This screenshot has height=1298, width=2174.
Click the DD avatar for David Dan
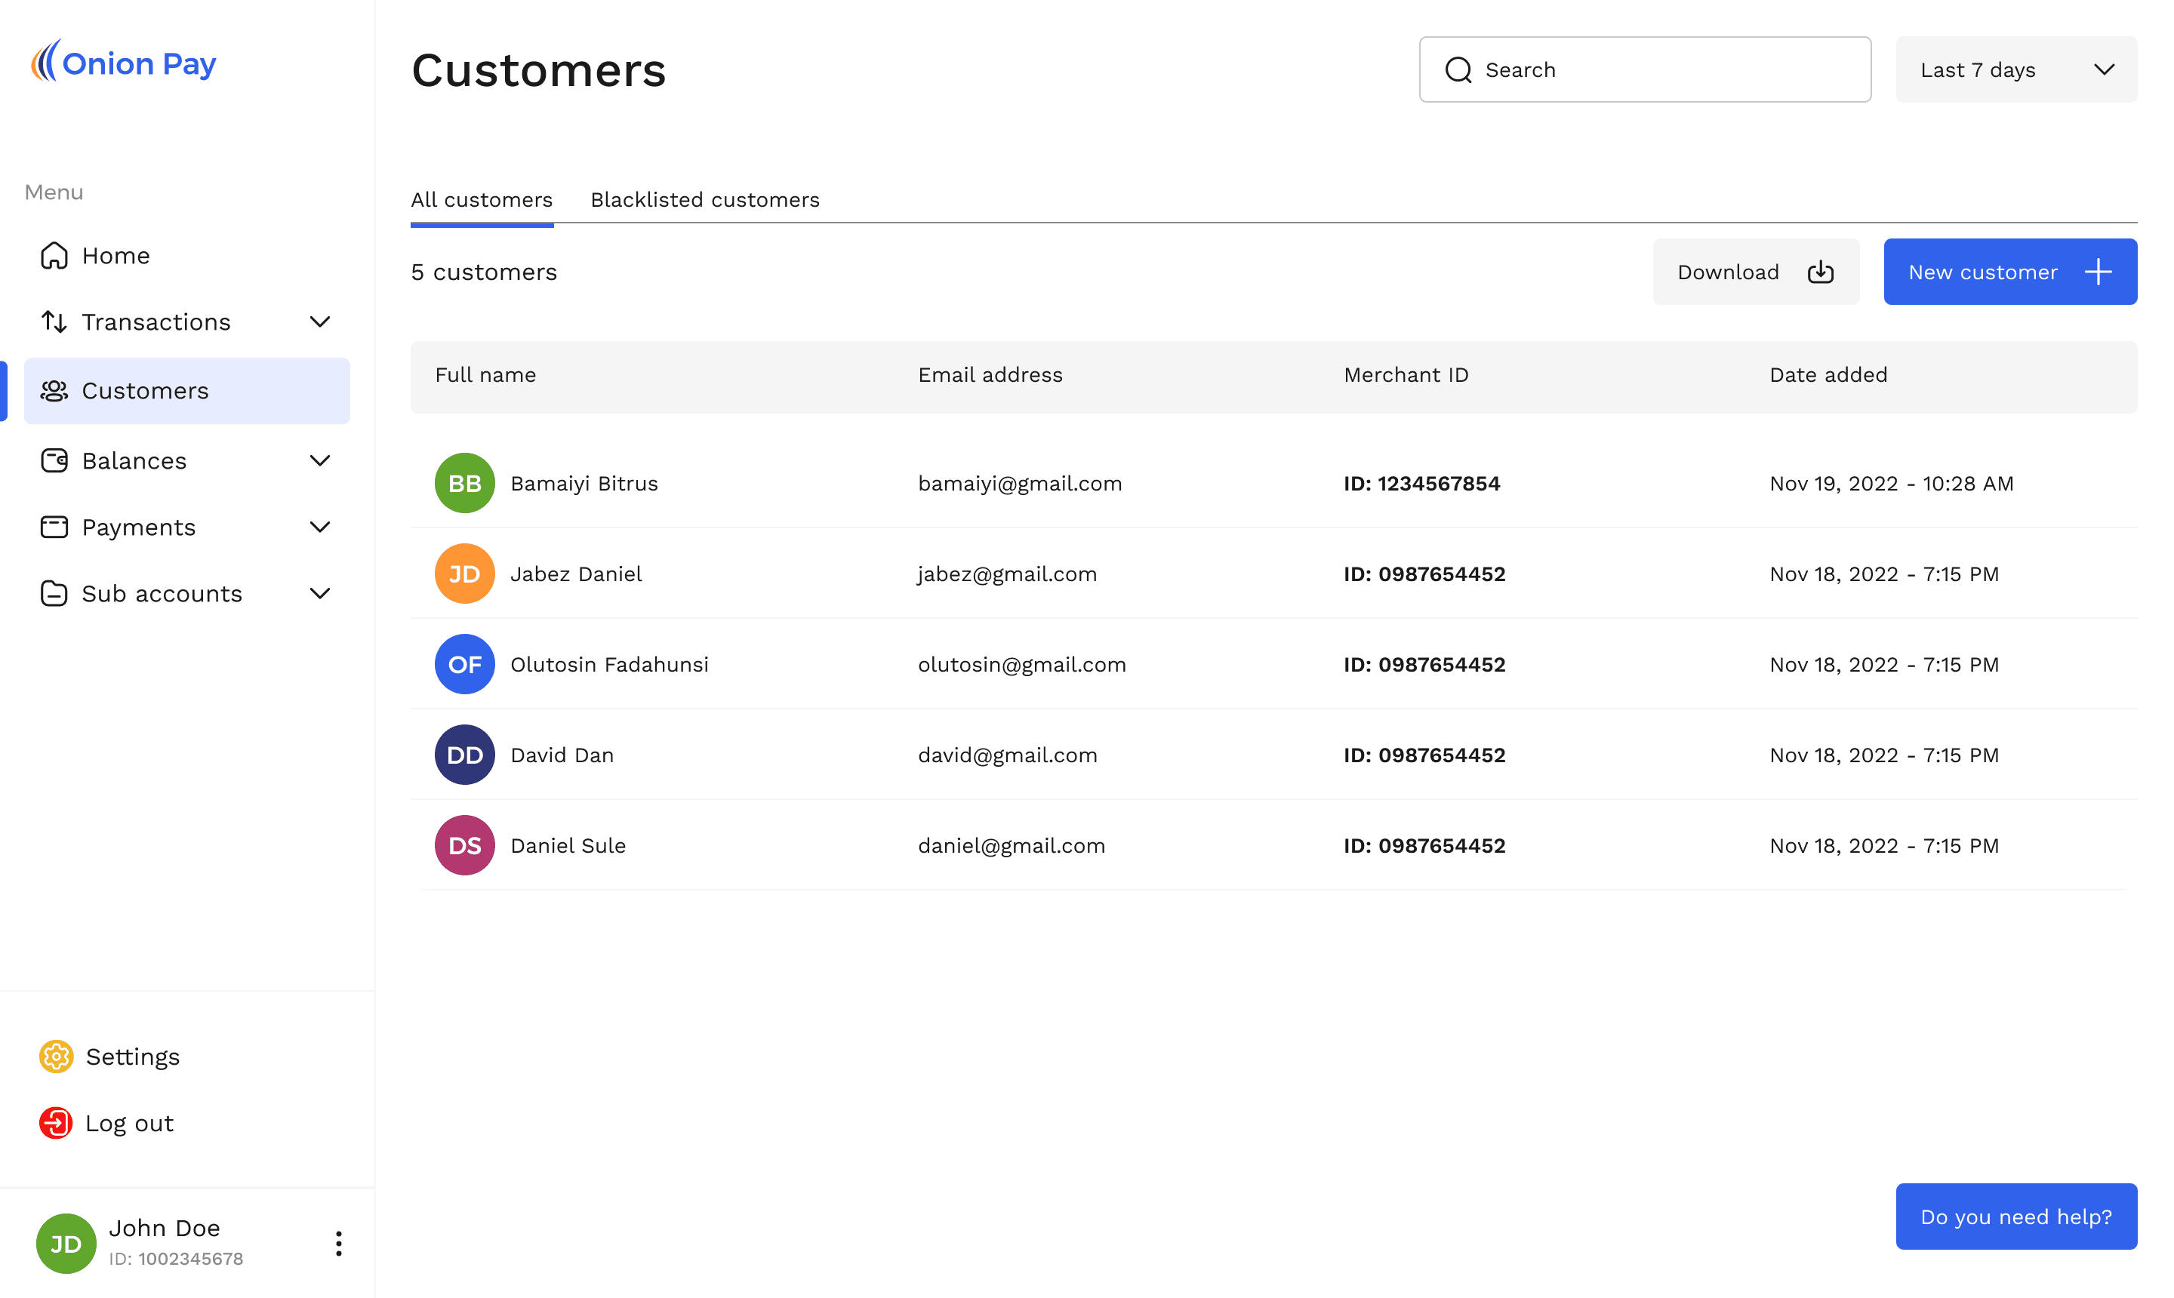[464, 755]
